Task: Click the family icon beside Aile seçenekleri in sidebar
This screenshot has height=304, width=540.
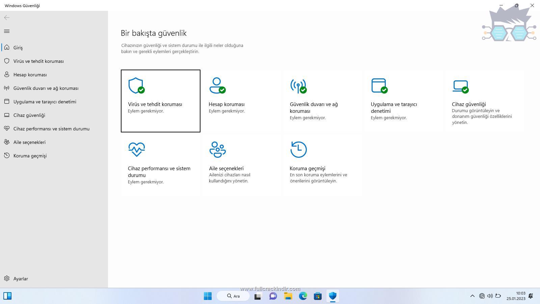Action: (x=7, y=142)
